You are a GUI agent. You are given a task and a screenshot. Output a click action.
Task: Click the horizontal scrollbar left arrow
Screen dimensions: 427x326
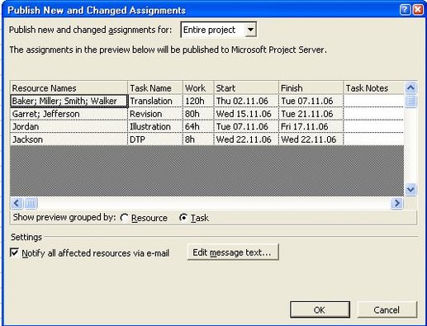point(17,203)
